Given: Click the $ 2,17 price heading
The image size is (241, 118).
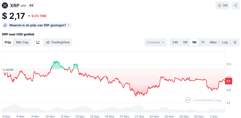Looking at the screenshot, I should point(13,16).
